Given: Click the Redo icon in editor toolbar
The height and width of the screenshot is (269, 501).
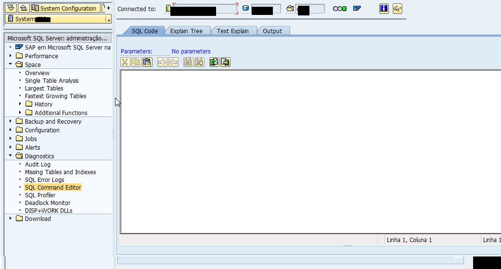Looking at the screenshot, I should 173,62.
